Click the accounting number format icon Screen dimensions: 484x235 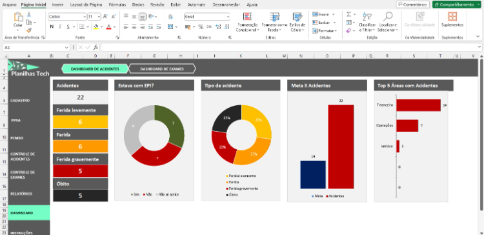tap(188, 27)
